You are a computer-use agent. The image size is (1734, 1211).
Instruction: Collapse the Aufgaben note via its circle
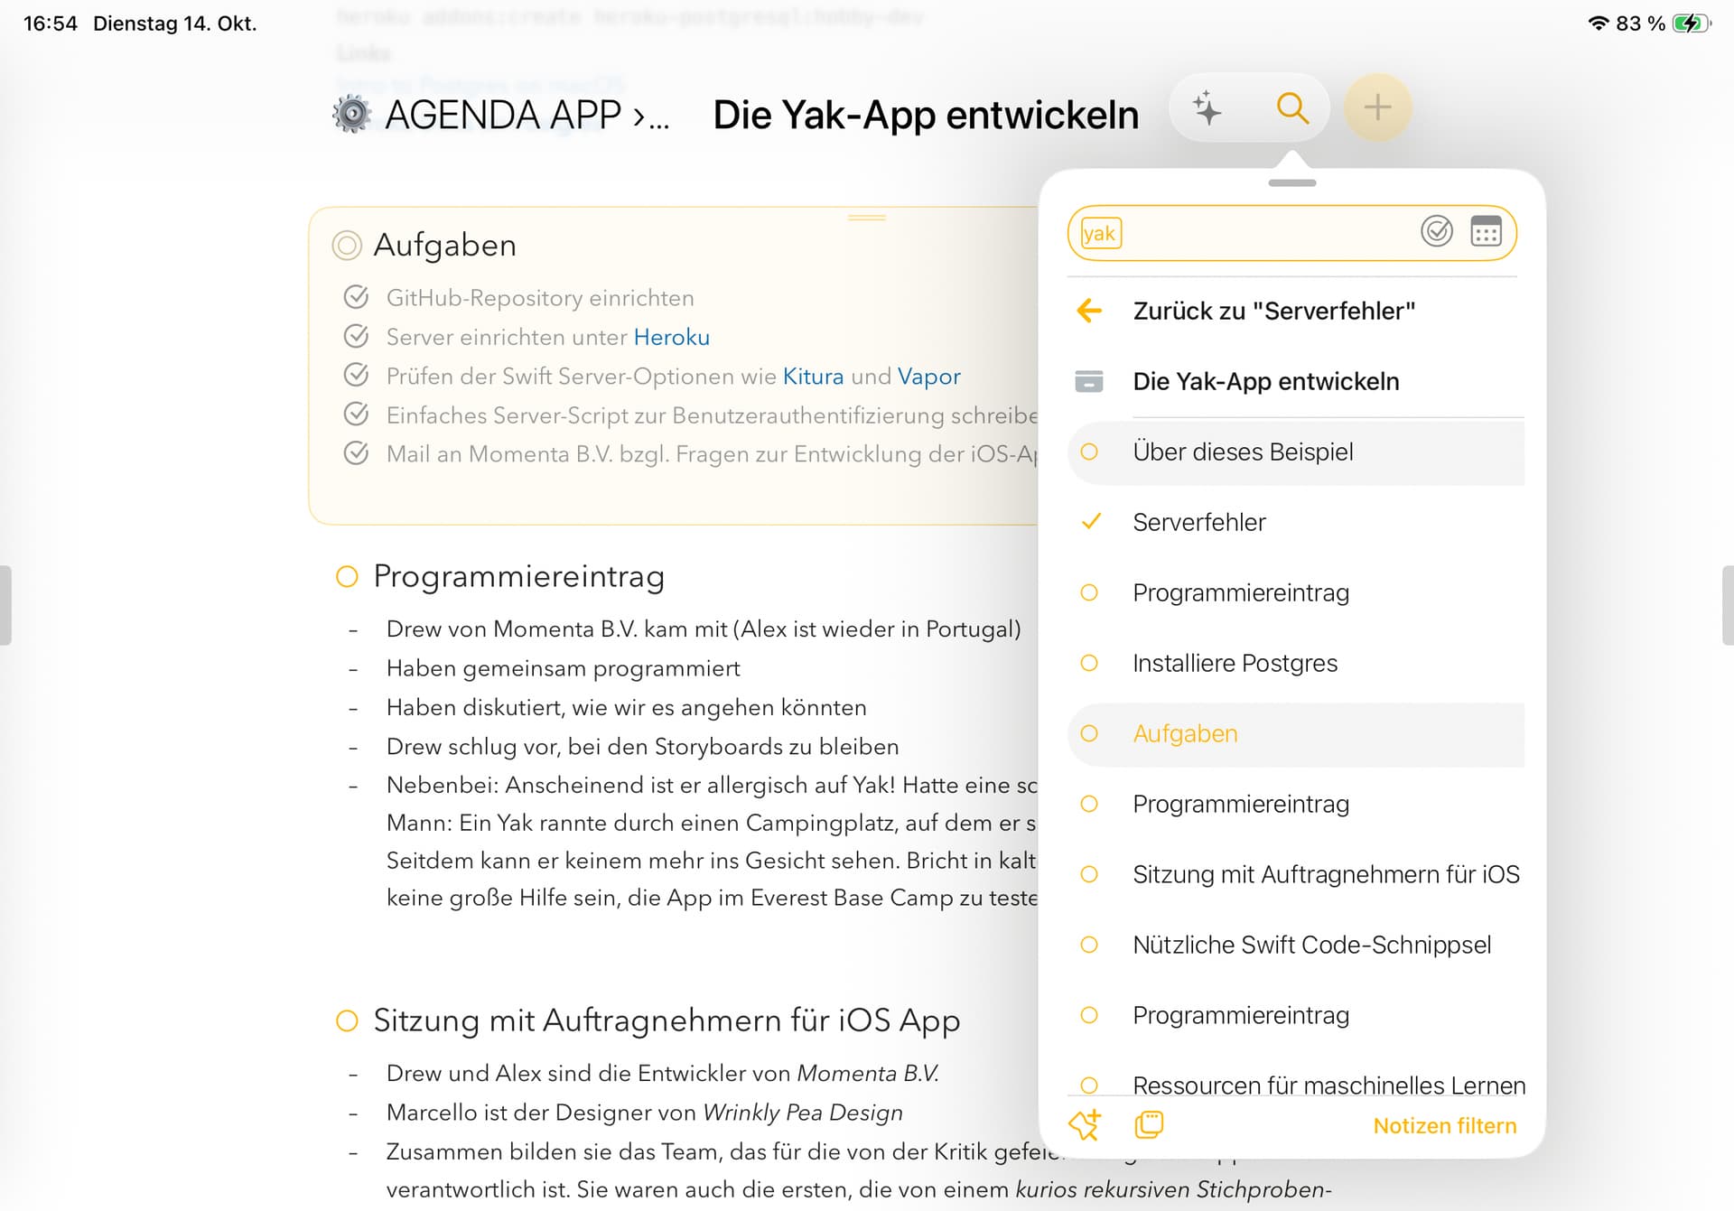coord(347,246)
